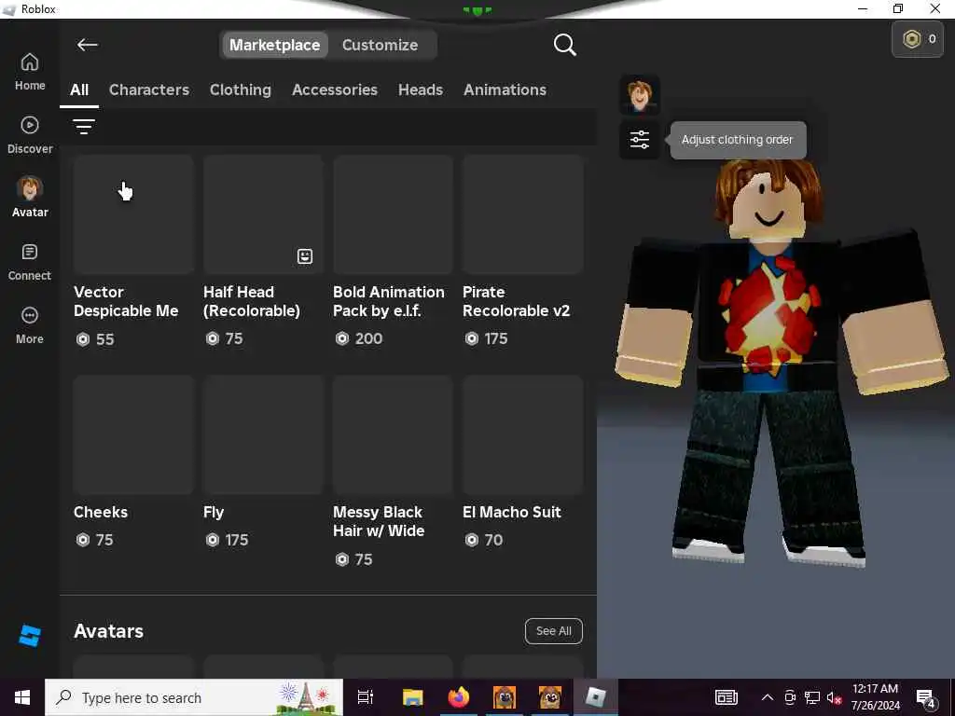The height and width of the screenshot is (716, 955).
Task: Select the Characters tab
Action: (x=149, y=90)
